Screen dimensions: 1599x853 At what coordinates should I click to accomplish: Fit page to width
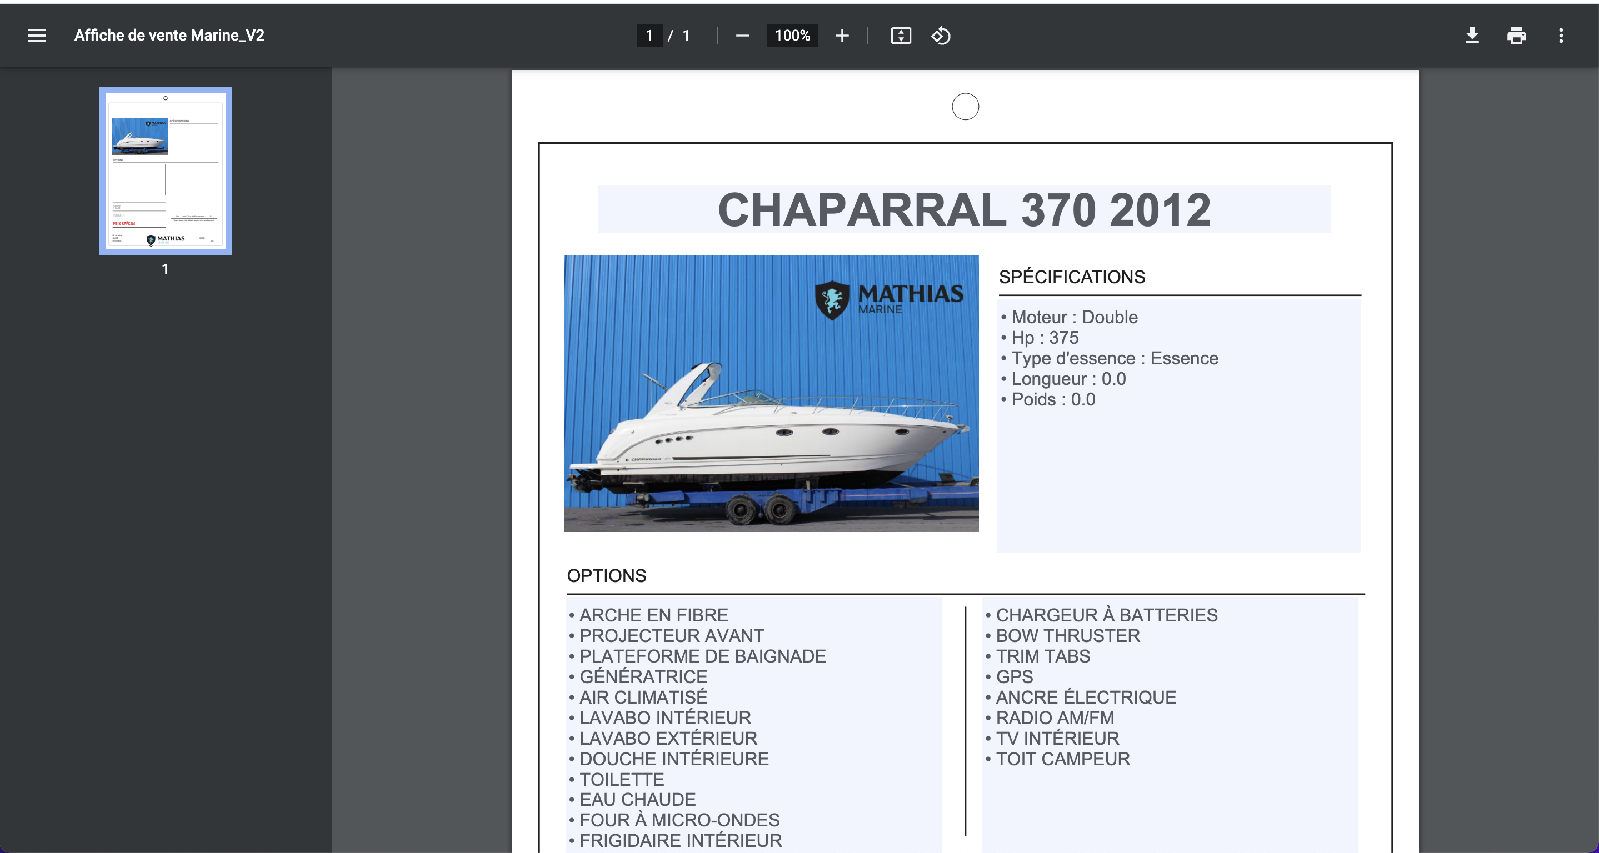901,36
